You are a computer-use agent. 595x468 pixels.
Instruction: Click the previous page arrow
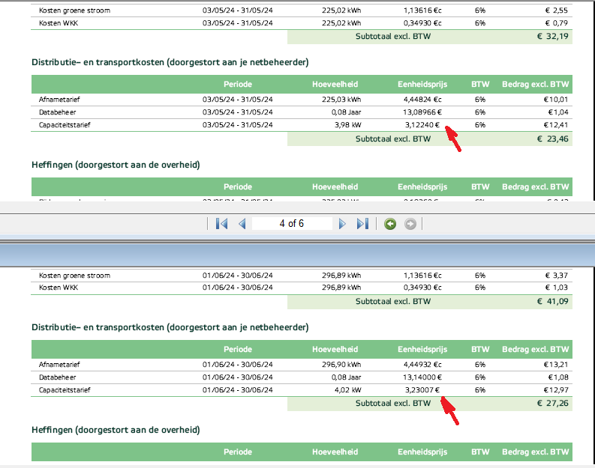tap(242, 224)
